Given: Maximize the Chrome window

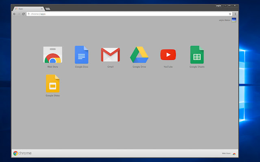Looking at the screenshot, I should coord(230,6).
